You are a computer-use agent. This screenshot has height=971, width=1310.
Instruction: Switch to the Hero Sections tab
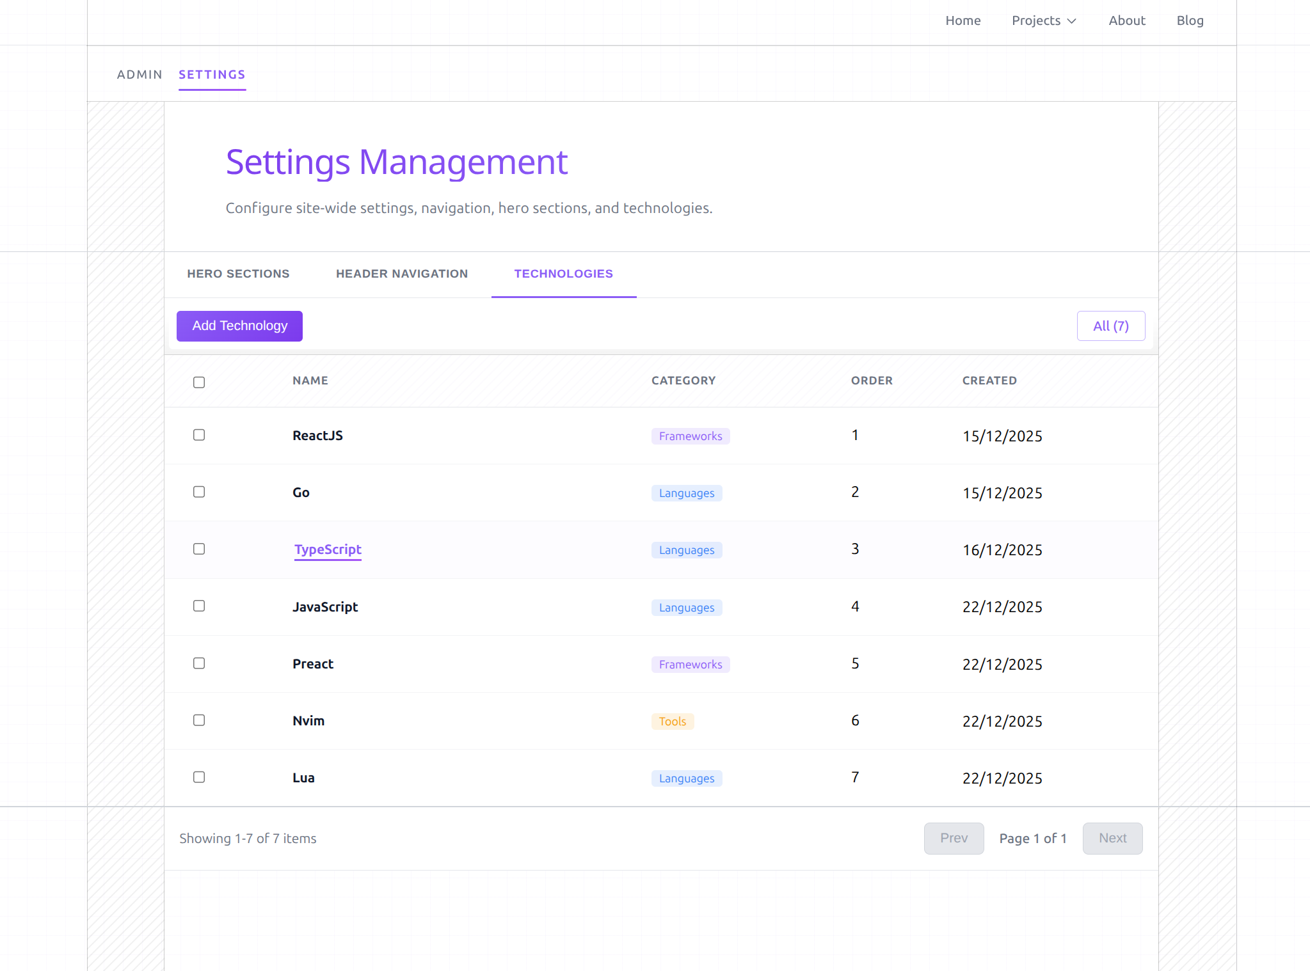[237, 274]
